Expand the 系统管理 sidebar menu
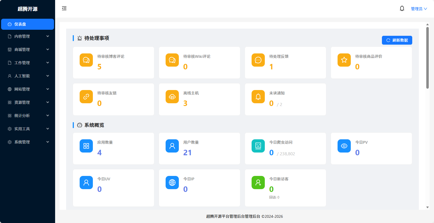This screenshot has width=434, height=223. [x=28, y=142]
